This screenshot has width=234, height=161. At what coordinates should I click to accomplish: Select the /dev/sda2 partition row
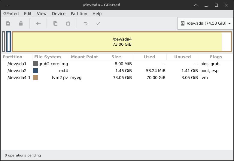[117, 71]
